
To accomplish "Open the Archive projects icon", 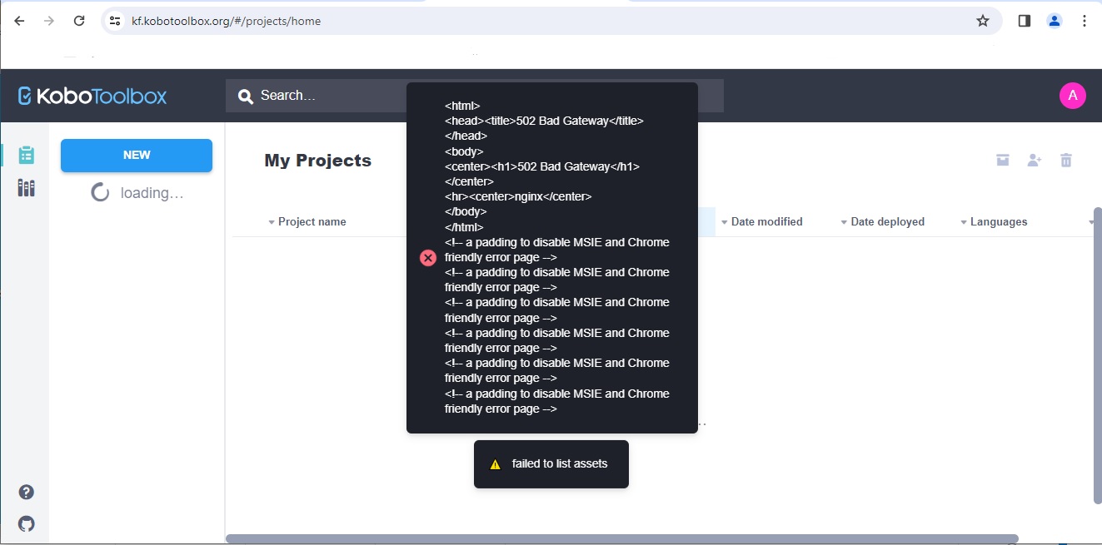I will 1002,159.
